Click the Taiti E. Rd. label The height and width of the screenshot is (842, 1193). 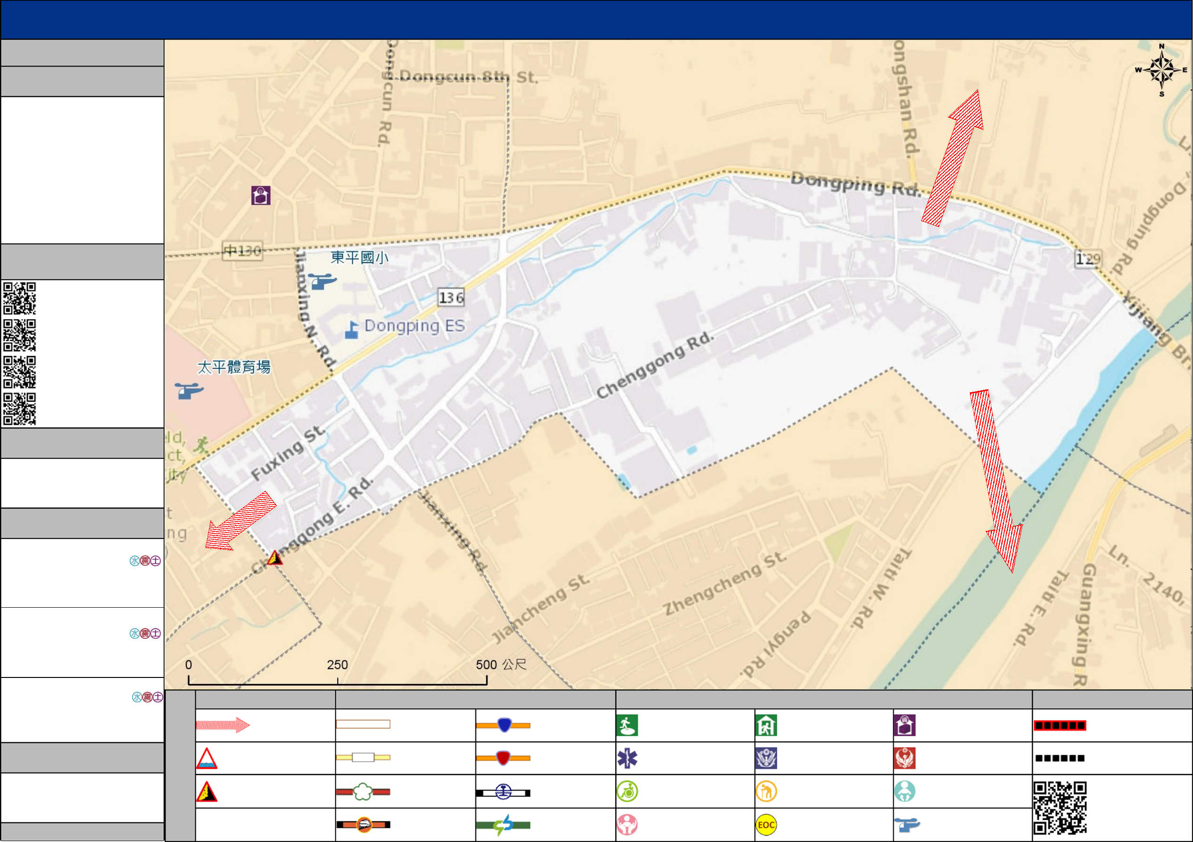coord(1040,608)
